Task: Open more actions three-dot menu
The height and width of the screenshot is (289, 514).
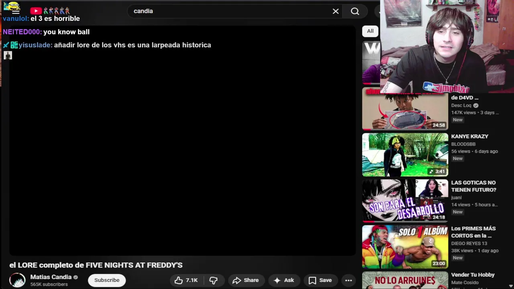Action: (349, 280)
